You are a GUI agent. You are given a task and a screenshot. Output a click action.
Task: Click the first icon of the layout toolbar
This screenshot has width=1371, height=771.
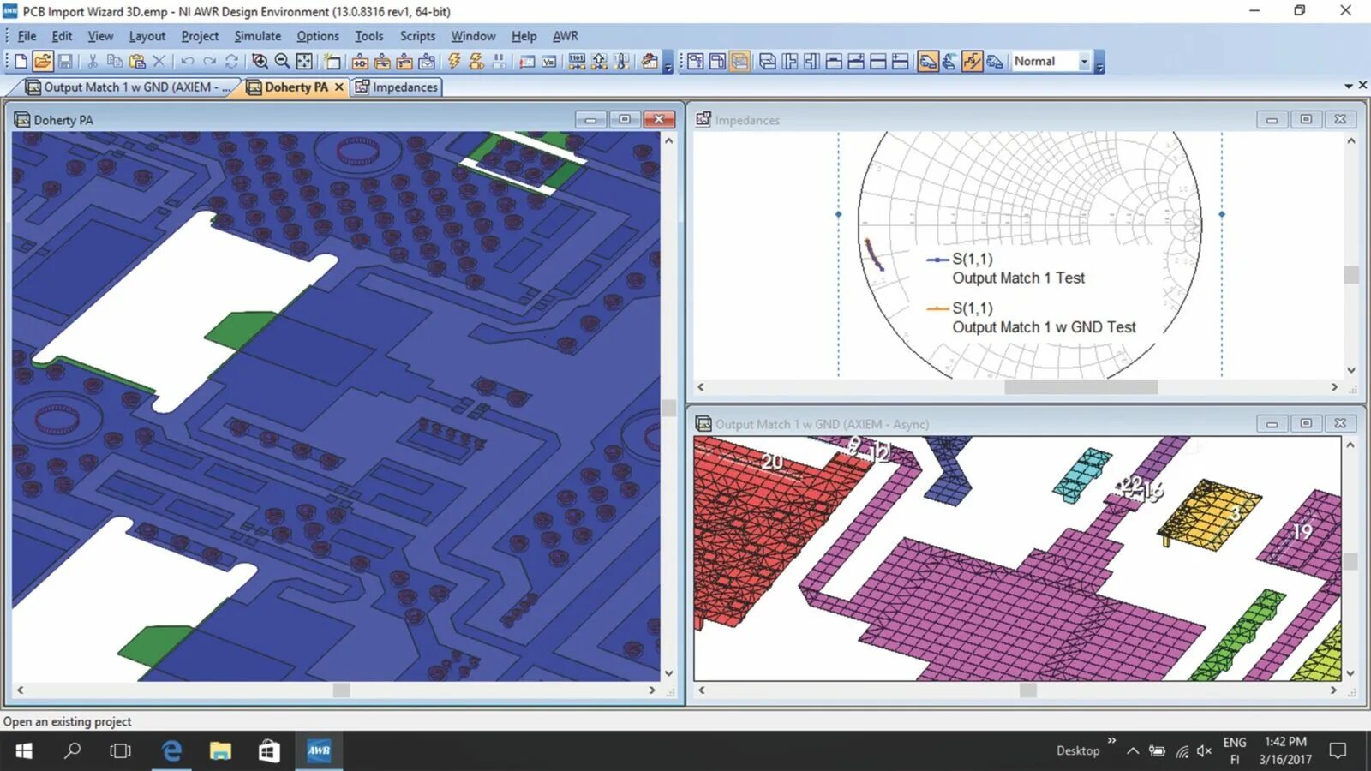[696, 61]
